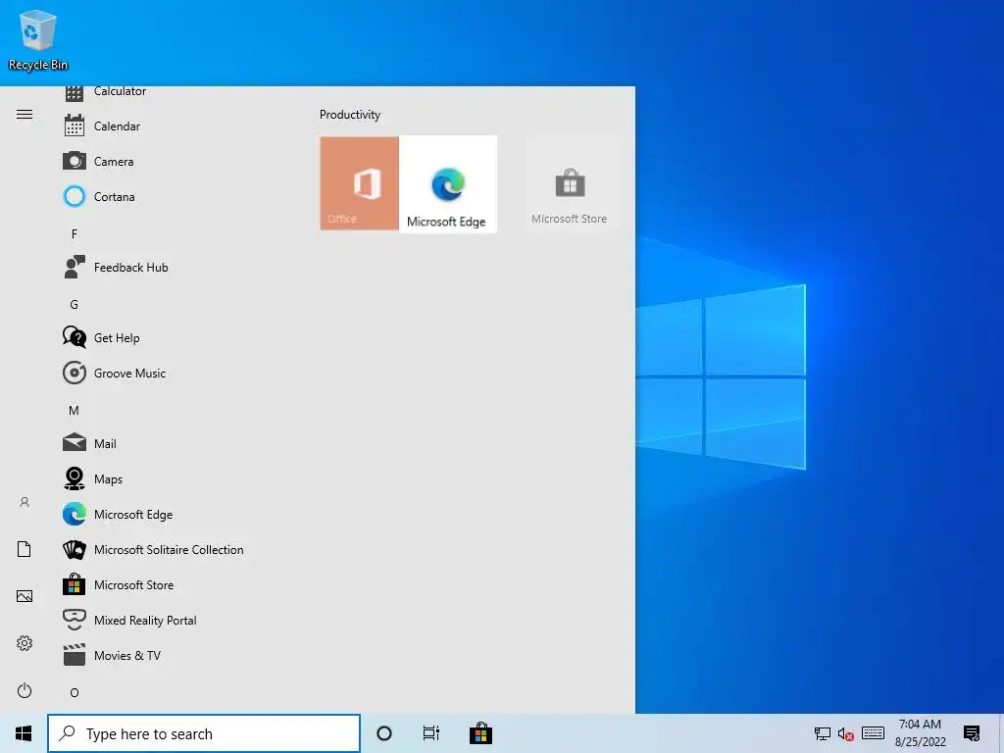Click the Power button in Start sidebar
The height and width of the screenshot is (753, 1004).
(25, 690)
